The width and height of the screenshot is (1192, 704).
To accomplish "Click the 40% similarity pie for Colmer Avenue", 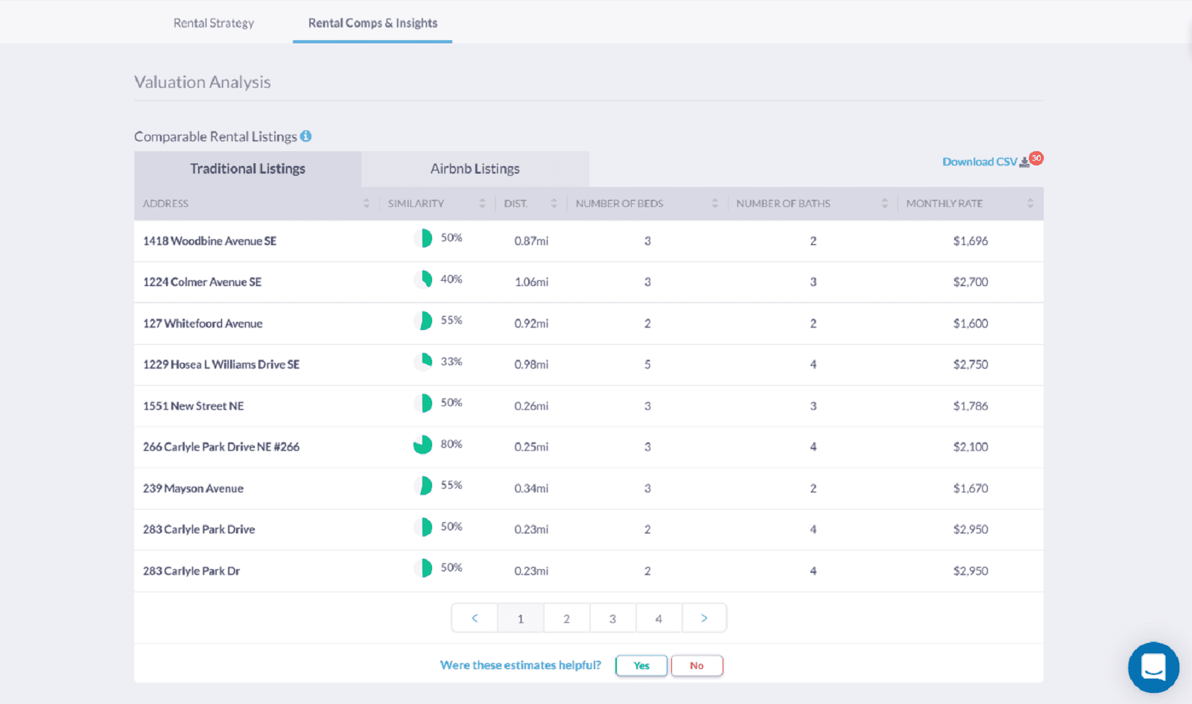I will click(x=423, y=279).
